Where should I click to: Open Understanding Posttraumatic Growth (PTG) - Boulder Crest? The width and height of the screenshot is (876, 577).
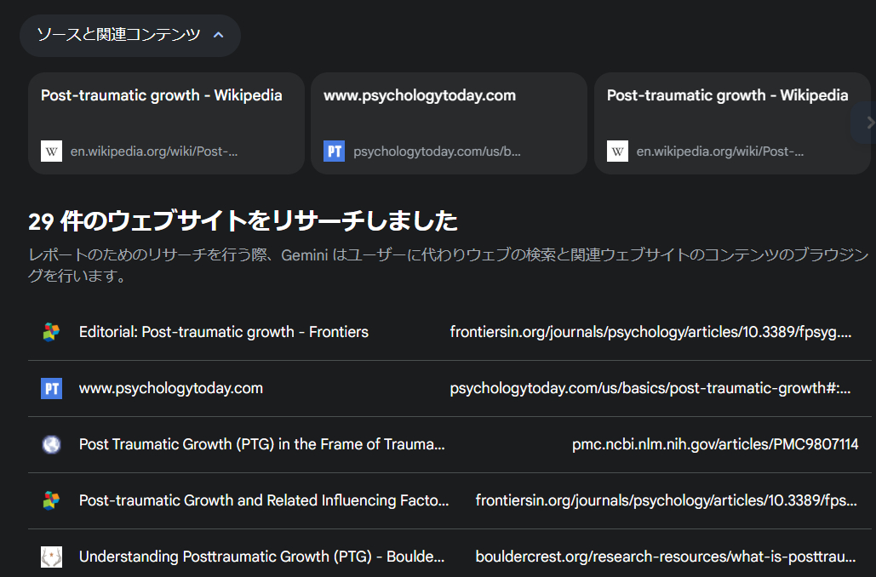click(262, 557)
